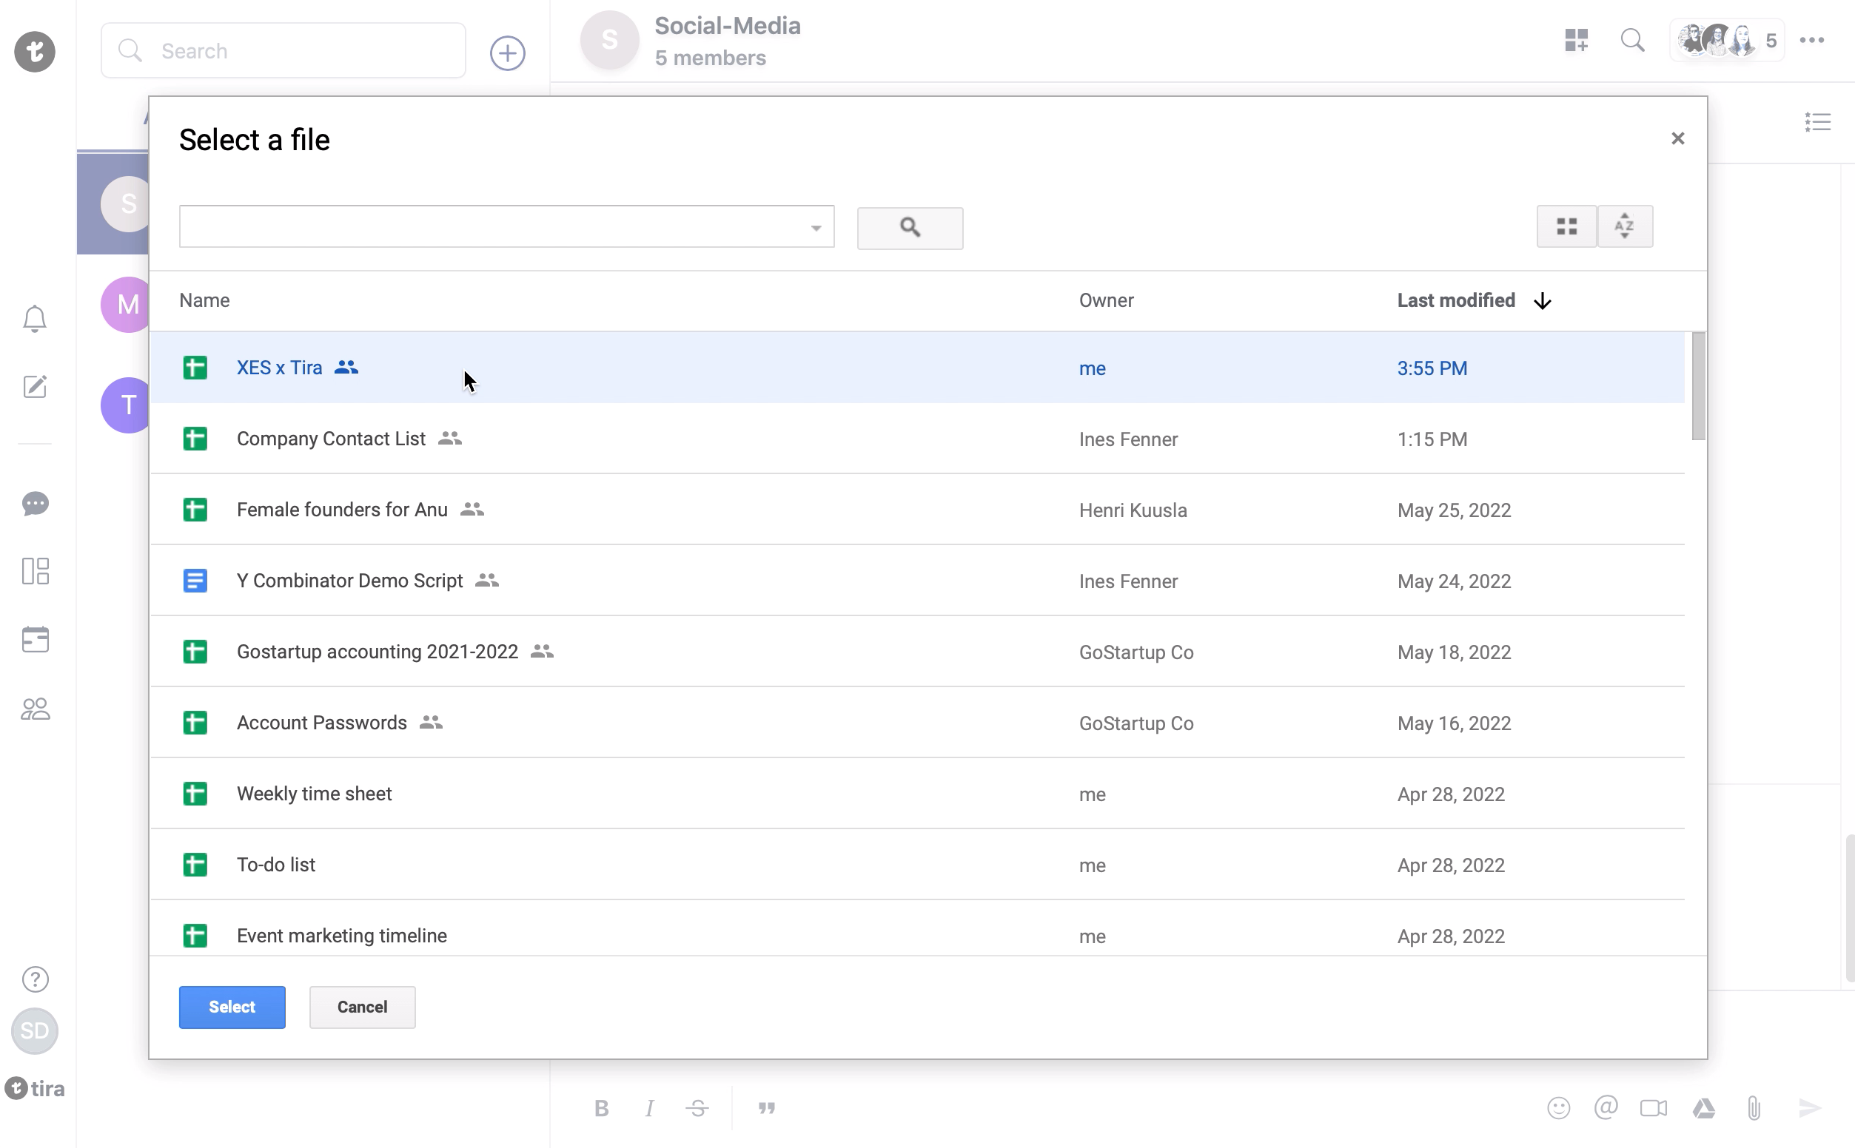Expand the search field dropdown arrow
1855x1148 pixels.
point(816,228)
